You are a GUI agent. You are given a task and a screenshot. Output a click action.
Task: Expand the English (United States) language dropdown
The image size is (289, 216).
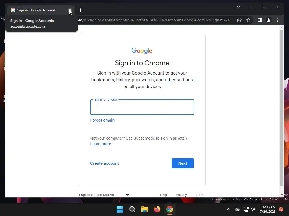pyautogui.click(x=104, y=195)
